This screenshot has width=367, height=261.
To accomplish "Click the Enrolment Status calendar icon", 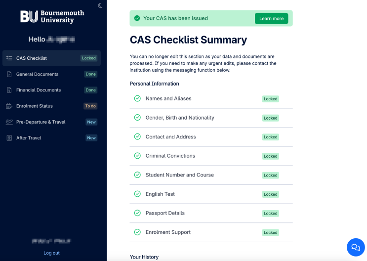I will tap(9, 106).
